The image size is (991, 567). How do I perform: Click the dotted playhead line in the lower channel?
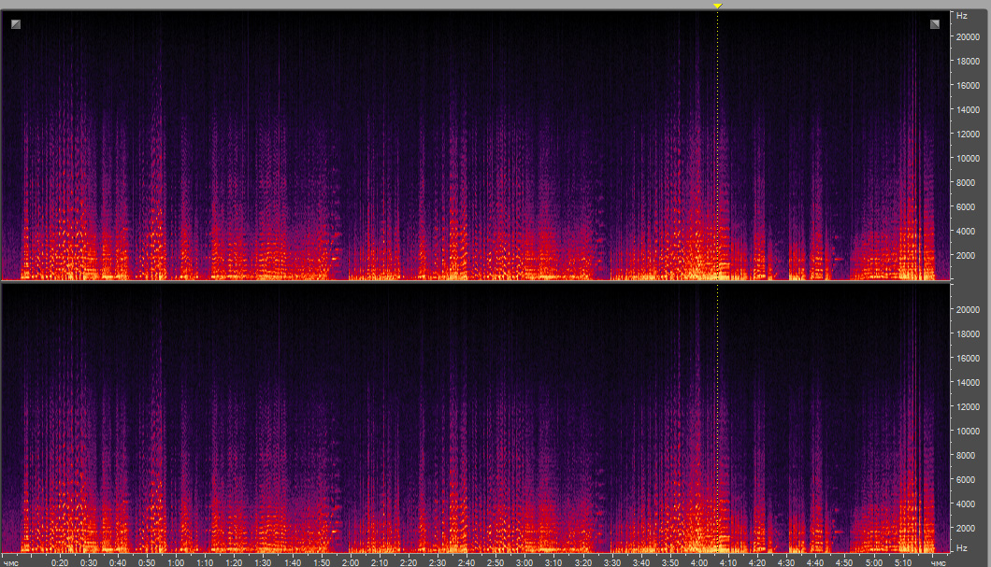[x=717, y=420]
